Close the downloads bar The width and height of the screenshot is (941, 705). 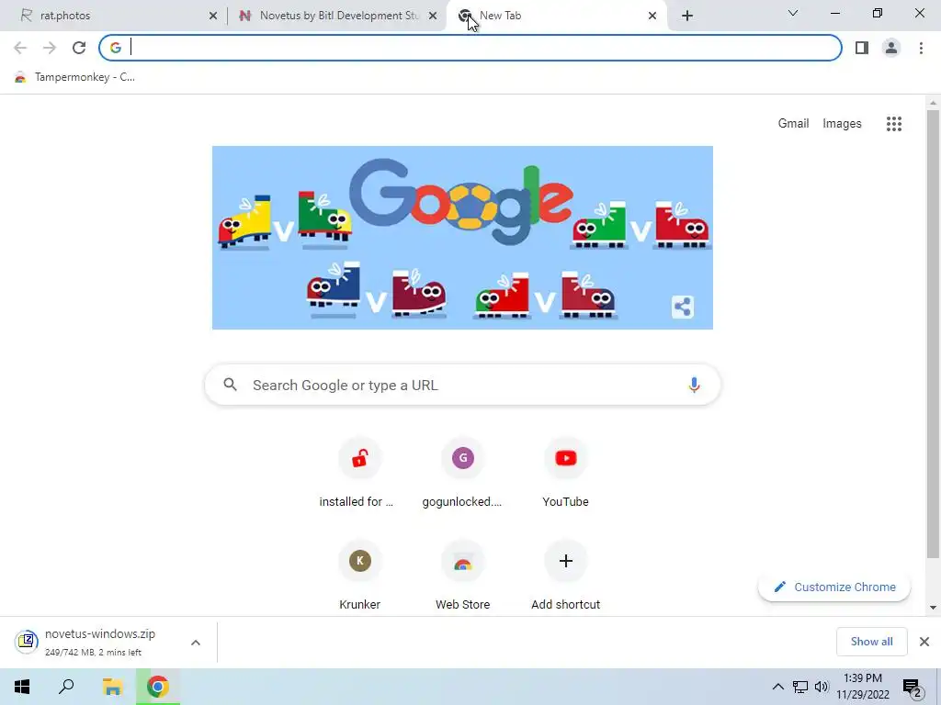coord(924,642)
